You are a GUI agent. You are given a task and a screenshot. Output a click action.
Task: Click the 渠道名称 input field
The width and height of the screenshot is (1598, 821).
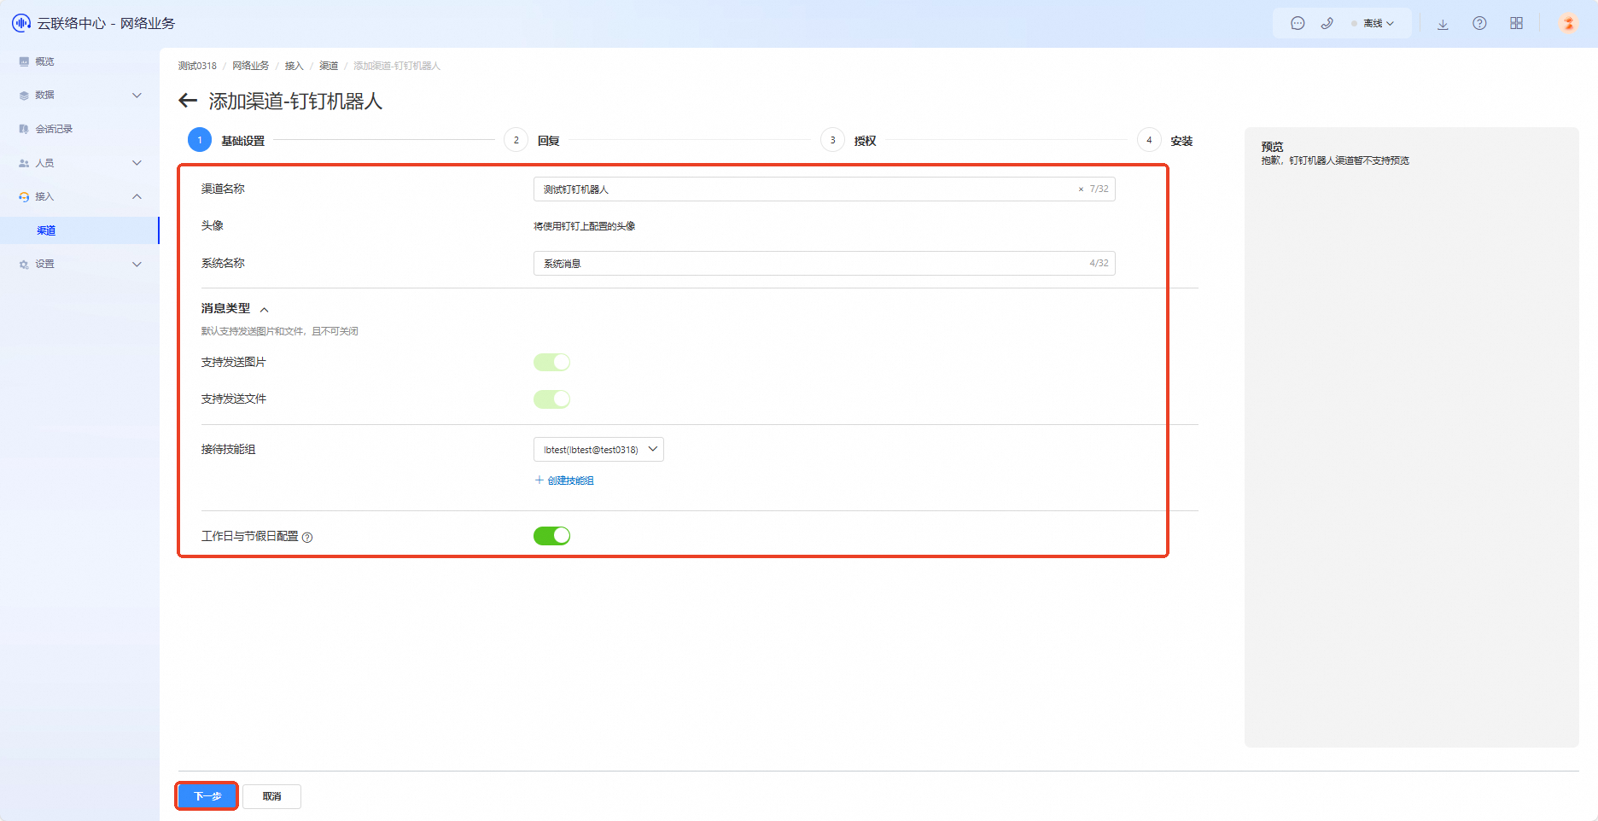point(824,189)
